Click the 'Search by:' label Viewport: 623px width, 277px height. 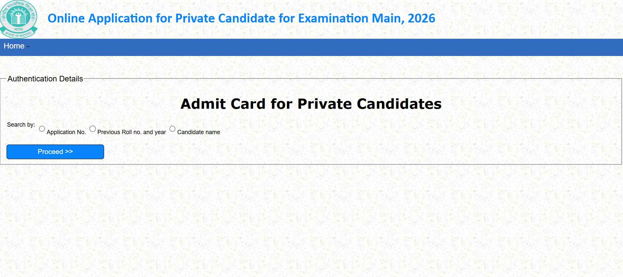21,125
